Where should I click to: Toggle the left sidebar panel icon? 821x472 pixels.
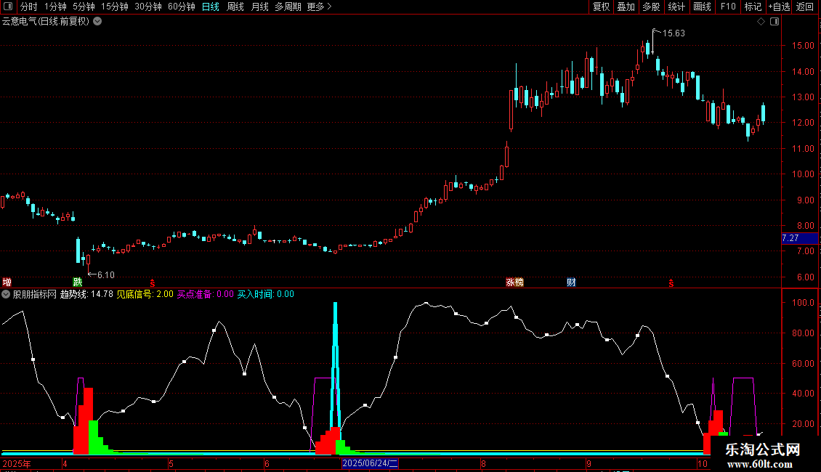tap(8, 7)
